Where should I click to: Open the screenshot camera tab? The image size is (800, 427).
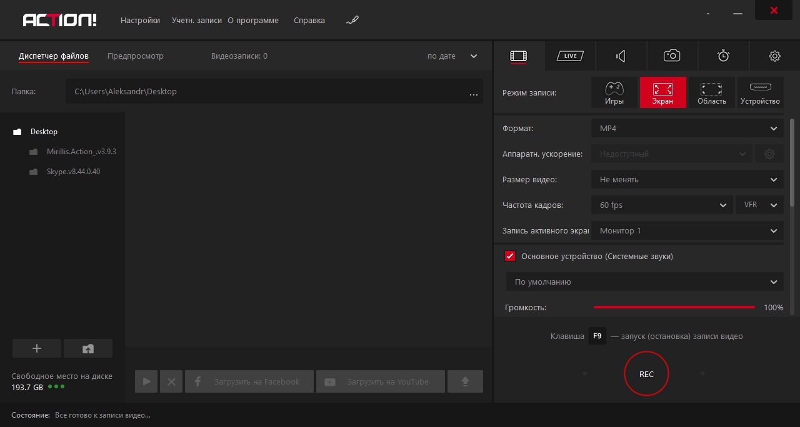[x=672, y=56]
